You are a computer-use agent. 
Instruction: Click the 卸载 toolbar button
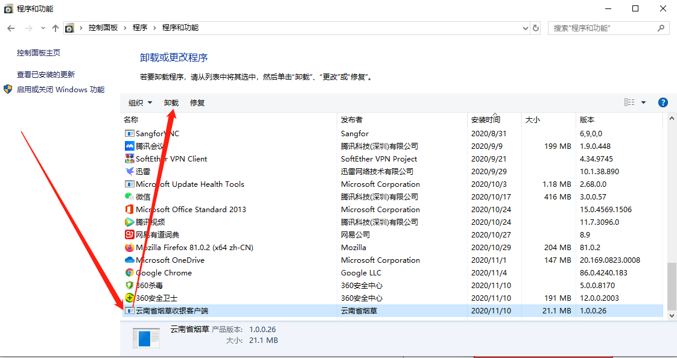[x=171, y=103]
